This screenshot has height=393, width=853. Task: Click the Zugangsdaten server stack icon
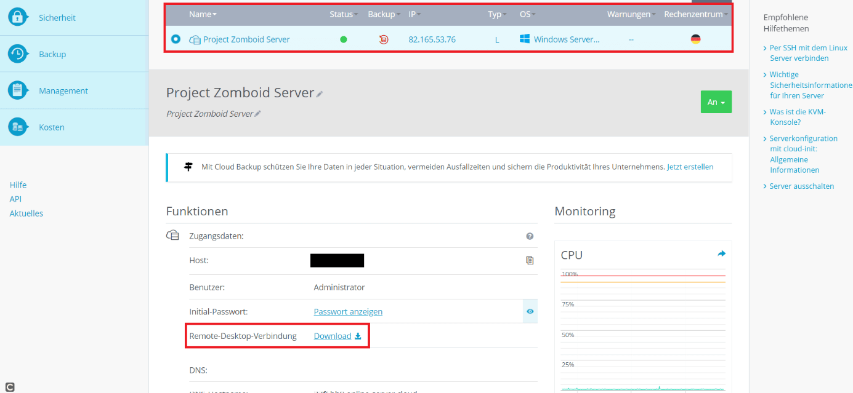pos(172,236)
